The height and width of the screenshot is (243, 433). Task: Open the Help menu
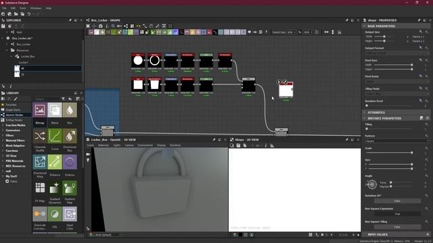(x=49, y=8)
